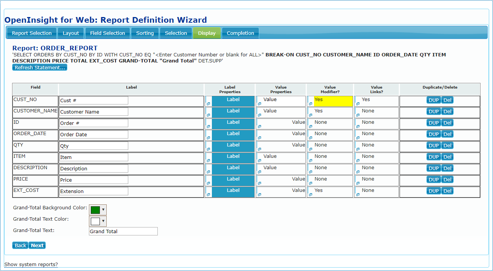This screenshot has width=493, height=271.
Task: Click blue Label cell in ITEM row
Action: (x=233, y=158)
